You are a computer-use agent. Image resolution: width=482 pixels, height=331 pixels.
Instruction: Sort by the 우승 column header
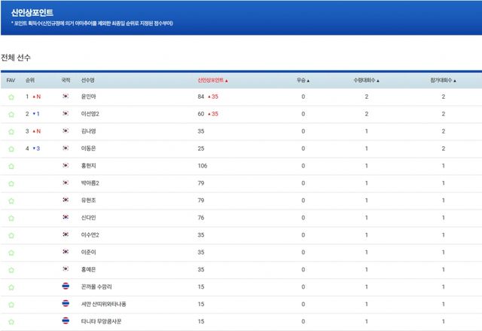pyautogui.click(x=304, y=80)
